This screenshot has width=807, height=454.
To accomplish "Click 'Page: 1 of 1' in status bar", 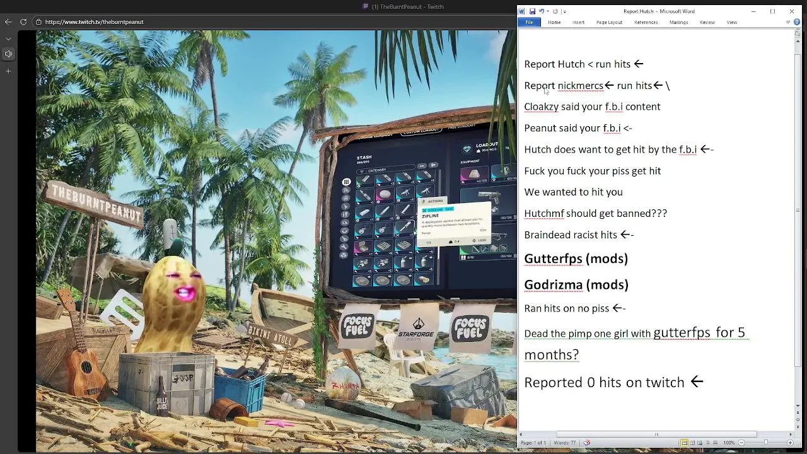I will pyautogui.click(x=533, y=443).
